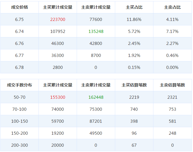Select the 100-150 lot range cell
Screen dimensions: 193x152
tap(20, 121)
